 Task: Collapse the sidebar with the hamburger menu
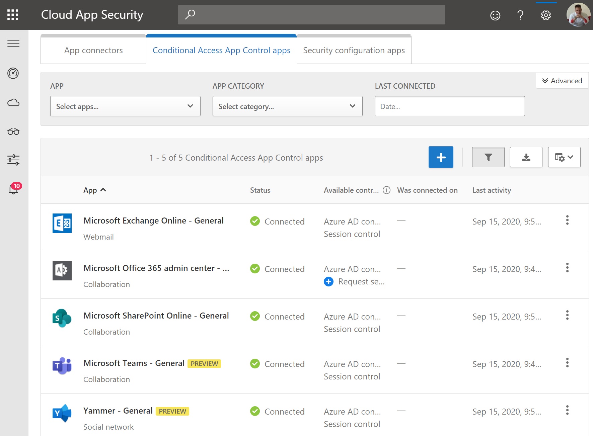pyautogui.click(x=13, y=43)
